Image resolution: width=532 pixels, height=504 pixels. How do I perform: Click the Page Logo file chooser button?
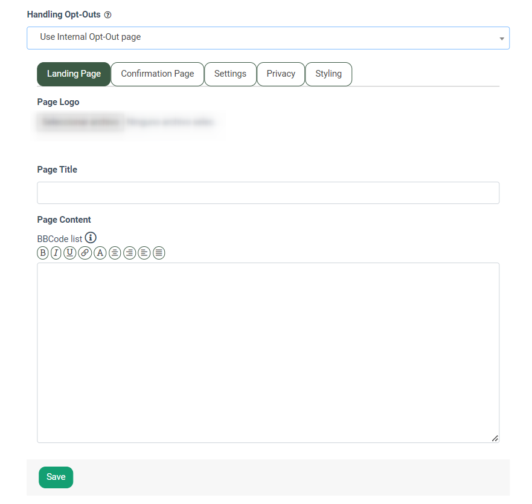[x=82, y=123]
